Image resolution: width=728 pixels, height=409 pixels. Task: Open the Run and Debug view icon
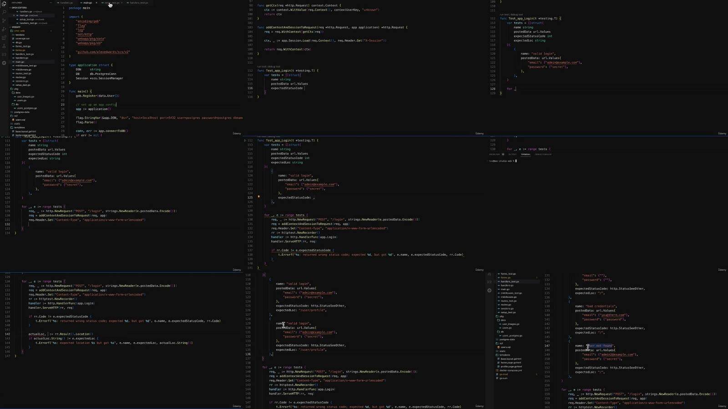tap(4, 29)
